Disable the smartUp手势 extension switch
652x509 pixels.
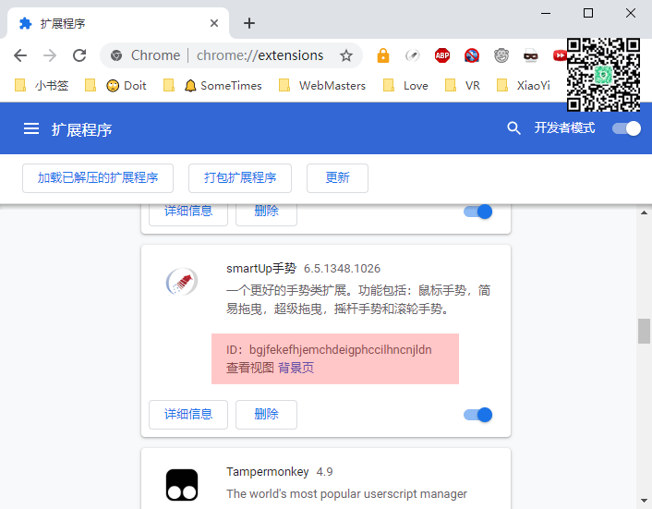pyautogui.click(x=477, y=415)
